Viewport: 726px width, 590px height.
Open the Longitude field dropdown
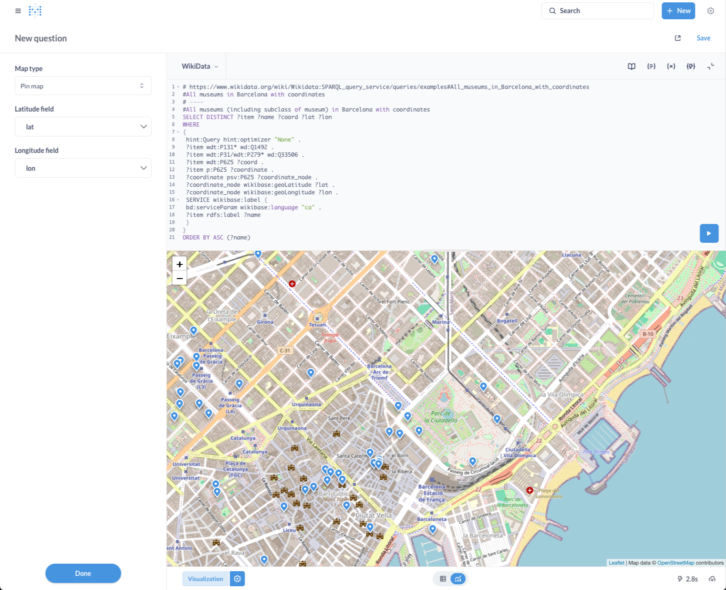click(83, 168)
